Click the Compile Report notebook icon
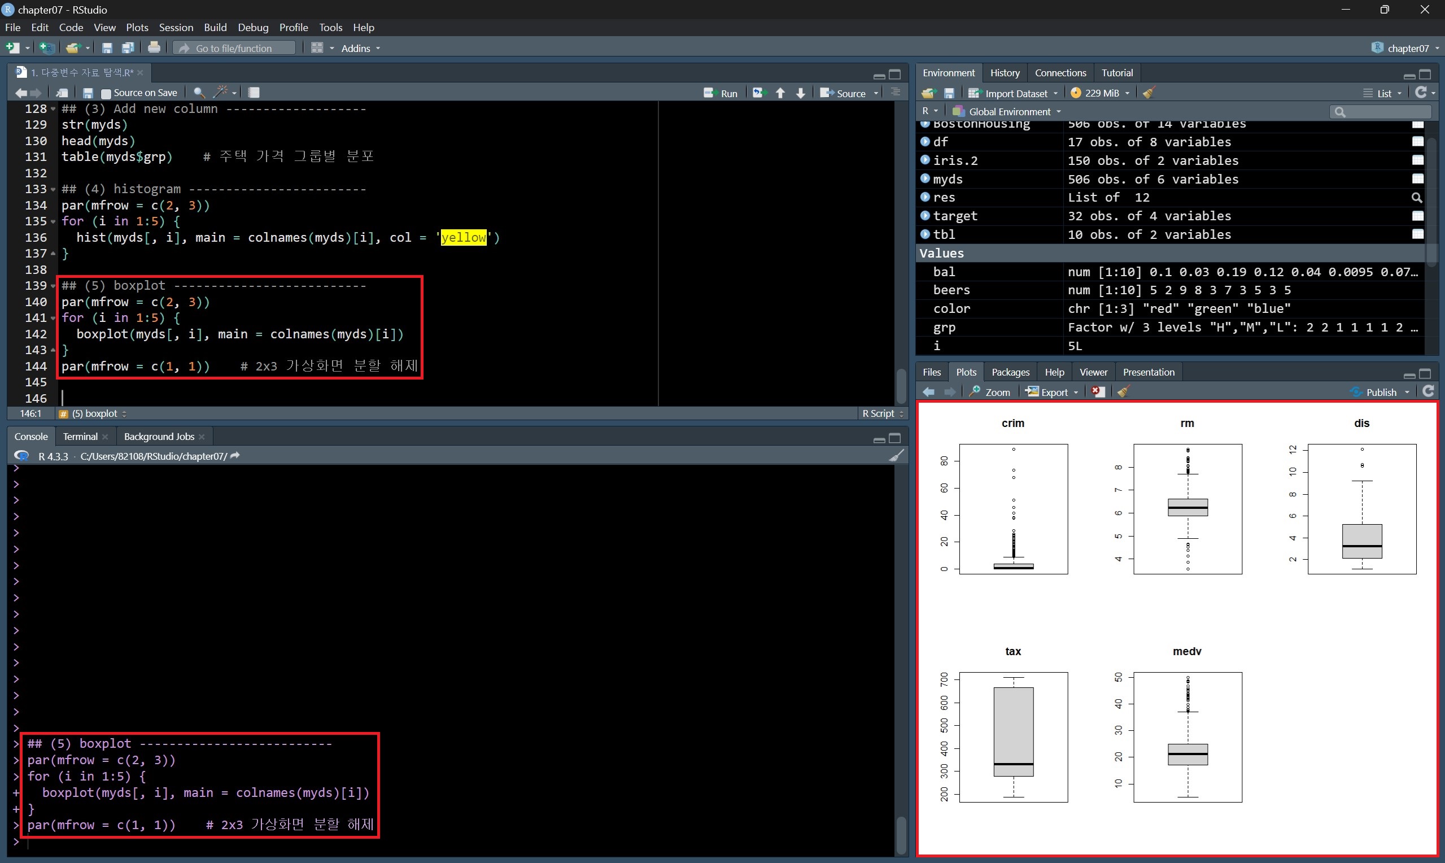 [254, 93]
